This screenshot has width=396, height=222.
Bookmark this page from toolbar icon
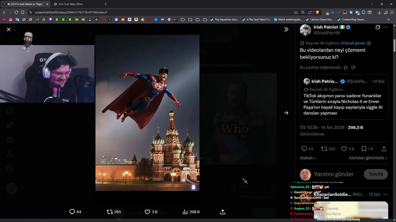click(23, 12)
